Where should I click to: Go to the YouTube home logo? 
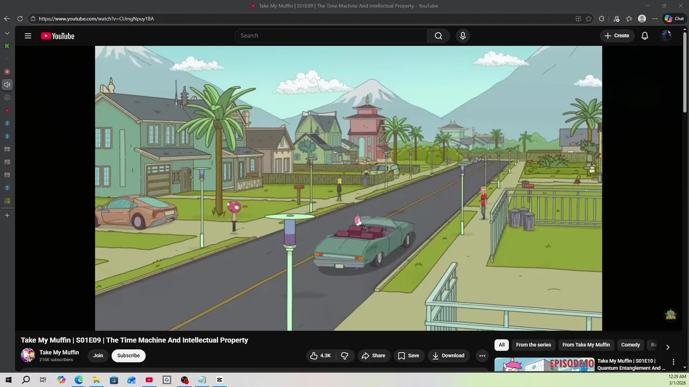point(58,36)
